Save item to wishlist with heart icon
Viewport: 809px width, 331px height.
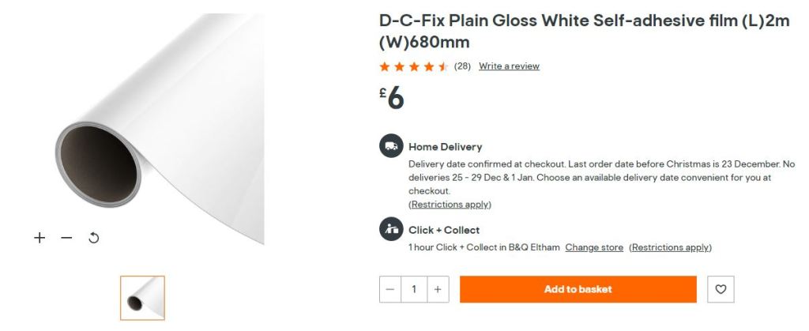pos(721,289)
